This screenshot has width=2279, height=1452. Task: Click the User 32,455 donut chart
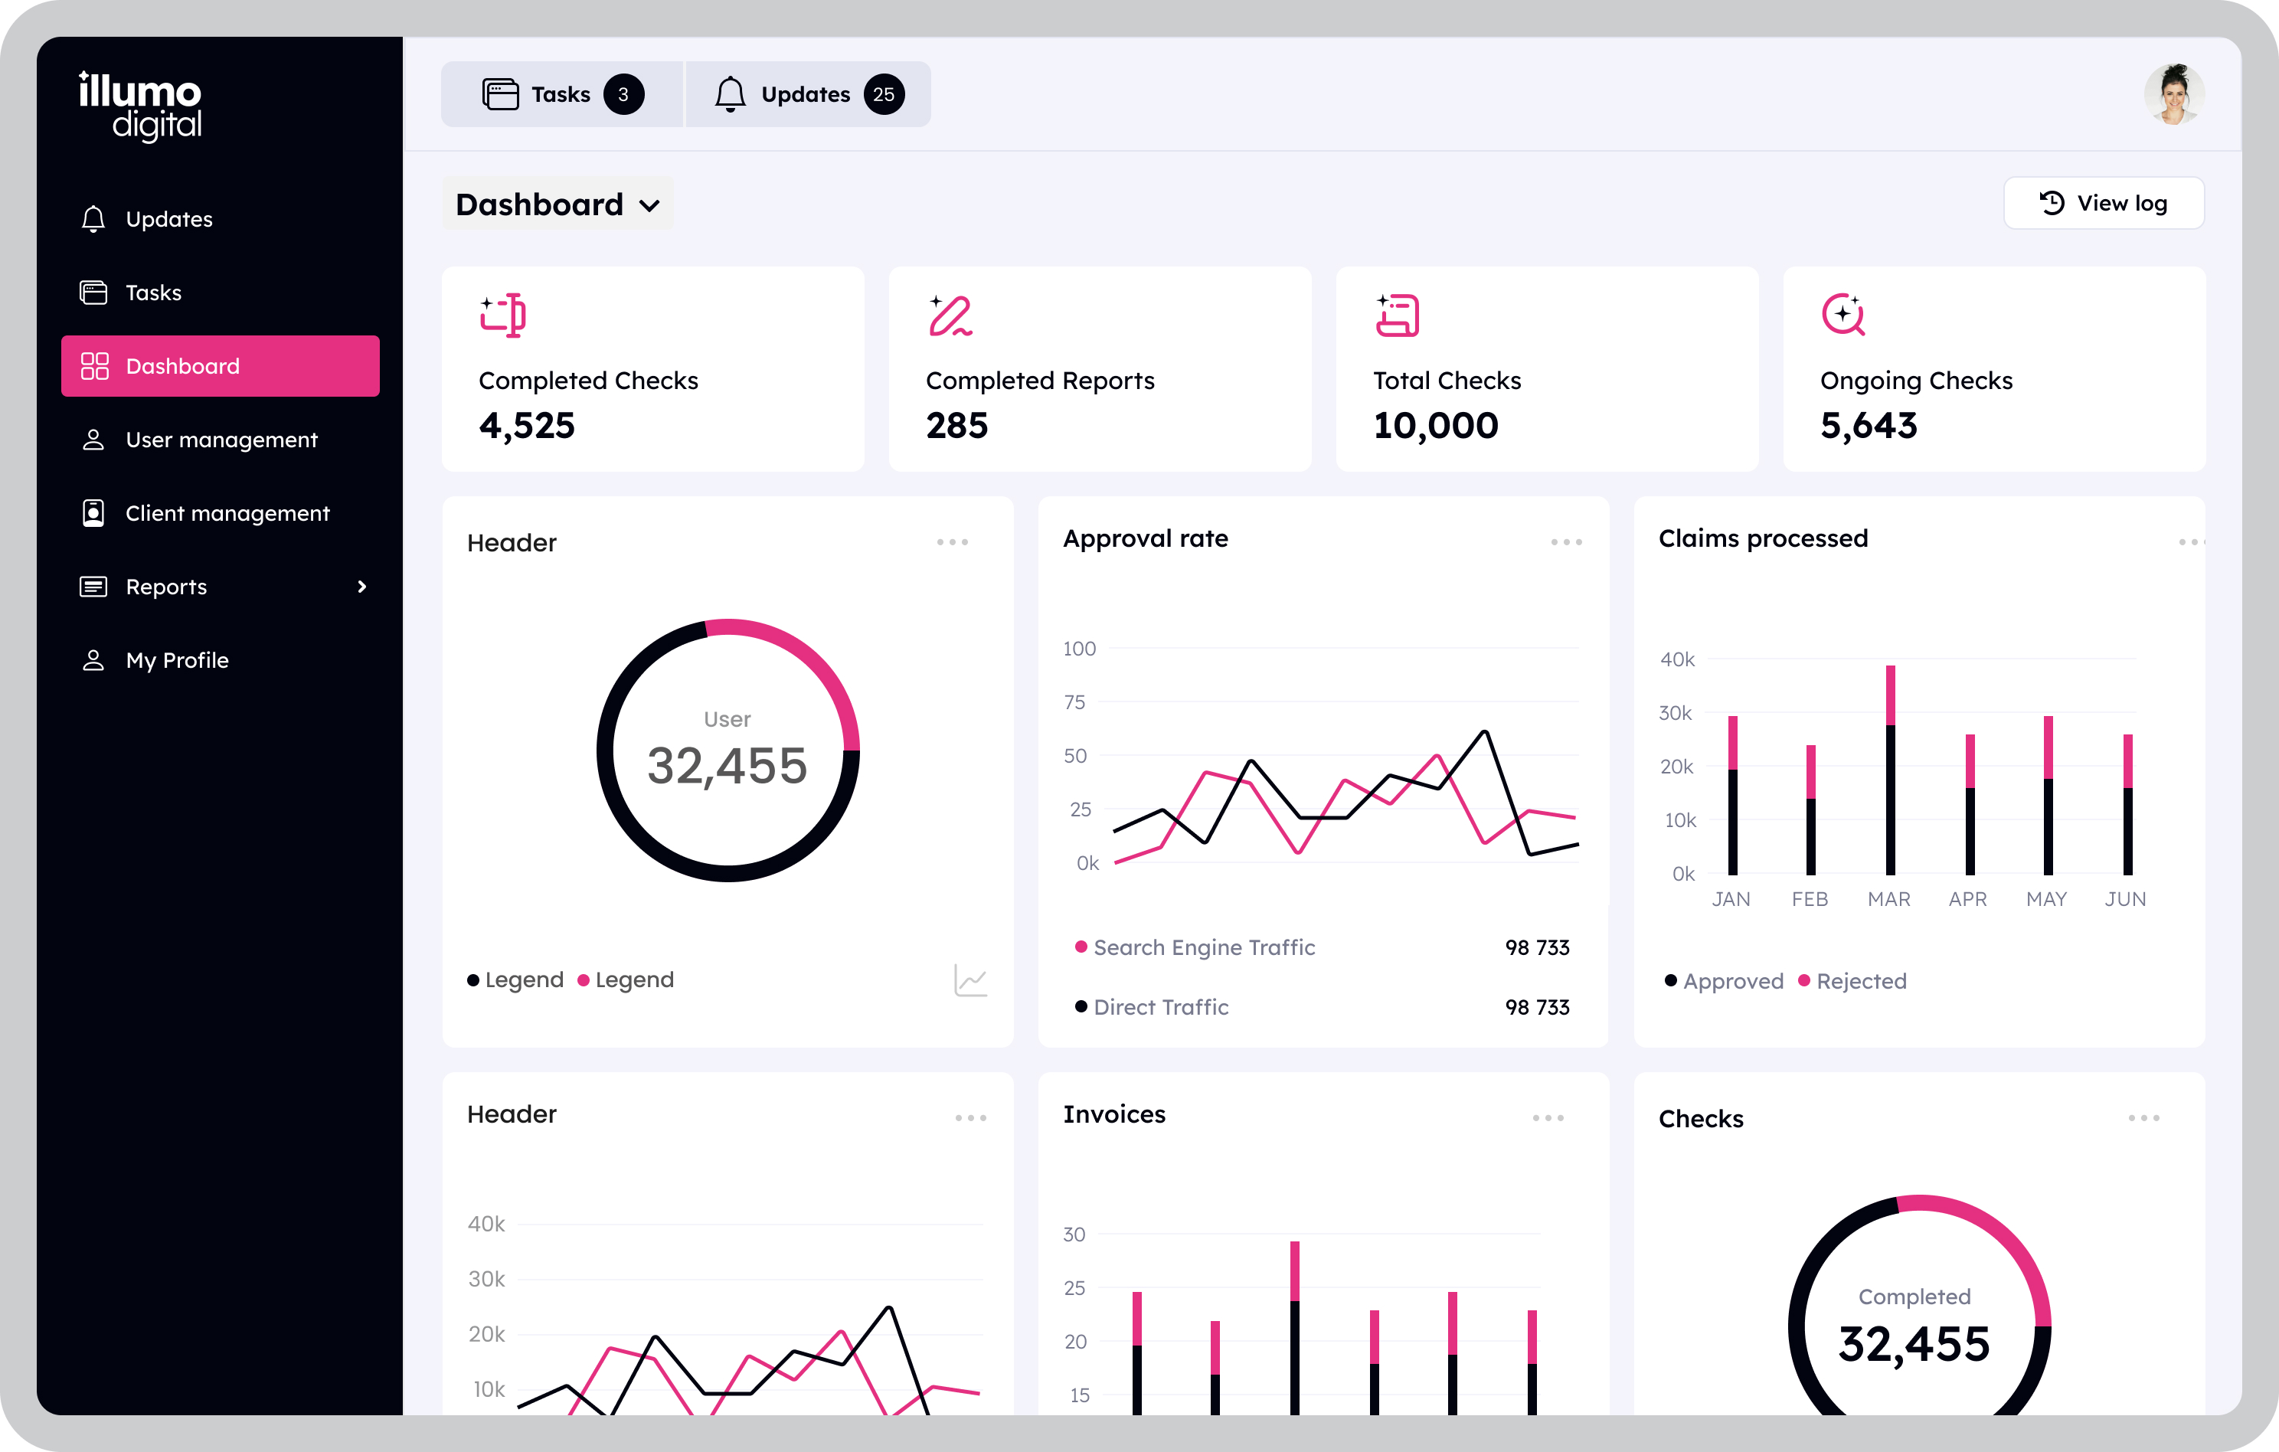(727, 751)
